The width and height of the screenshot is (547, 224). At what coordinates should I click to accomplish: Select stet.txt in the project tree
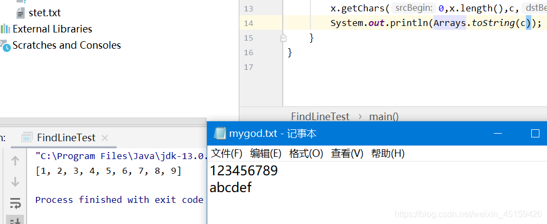point(44,13)
